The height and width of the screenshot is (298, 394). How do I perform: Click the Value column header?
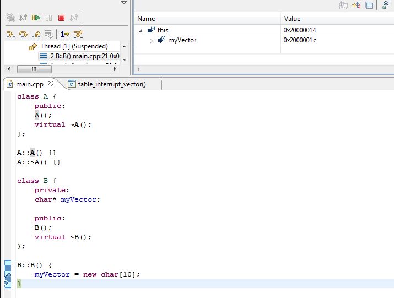click(x=292, y=19)
